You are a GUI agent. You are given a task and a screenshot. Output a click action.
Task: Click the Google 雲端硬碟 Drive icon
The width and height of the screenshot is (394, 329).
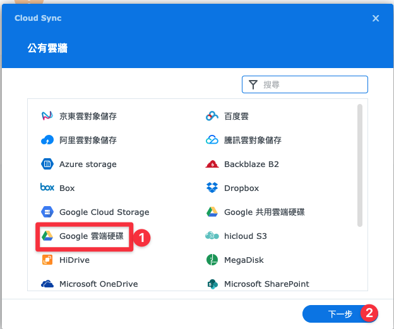47,236
